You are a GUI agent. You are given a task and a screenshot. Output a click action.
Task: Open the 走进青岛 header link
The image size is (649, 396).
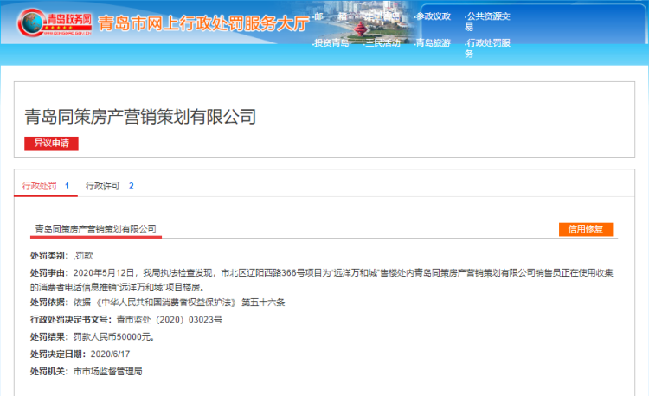click(382, 16)
